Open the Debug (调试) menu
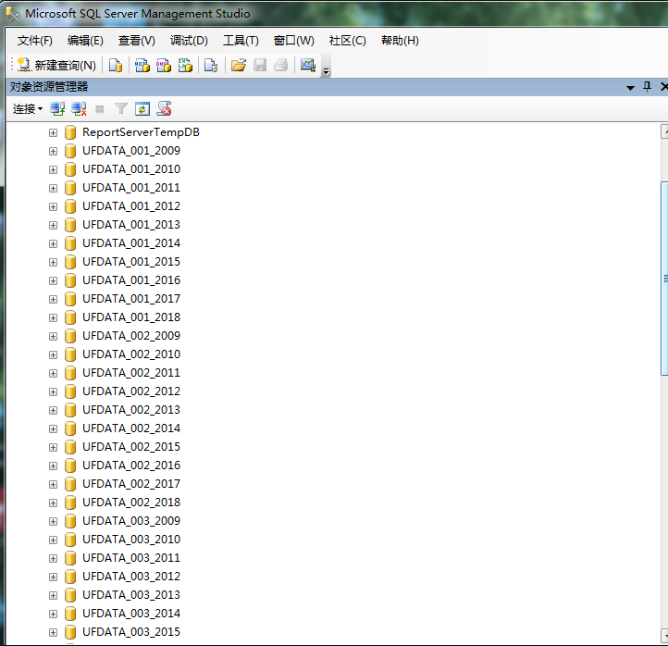Image resolution: width=668 pixels, height=646 pixels. [189, 41]
